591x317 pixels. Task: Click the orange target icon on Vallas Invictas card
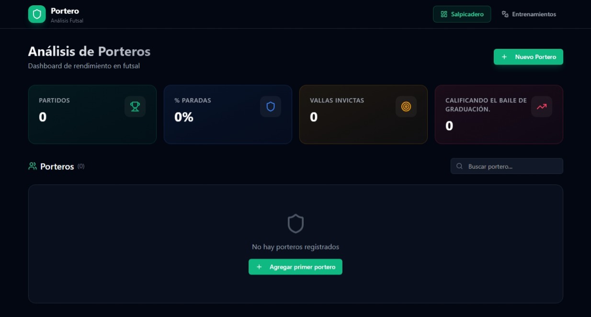[x=406, y=106]
